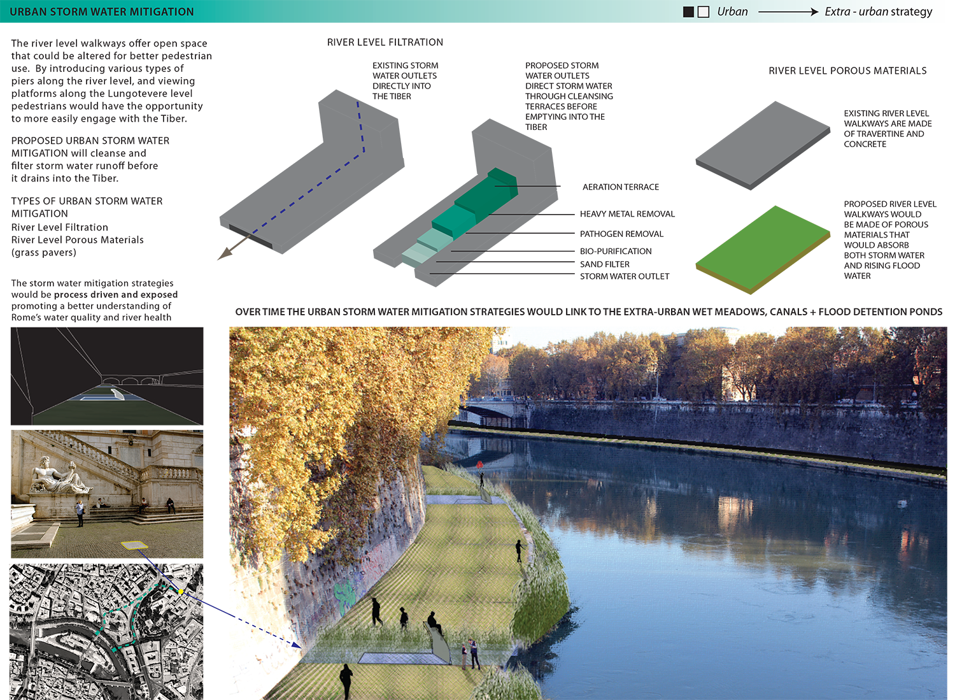Click the filled black square in the header legend
Image resolution: width=955 pixels, height=700 pixels.
coord(688,12)
